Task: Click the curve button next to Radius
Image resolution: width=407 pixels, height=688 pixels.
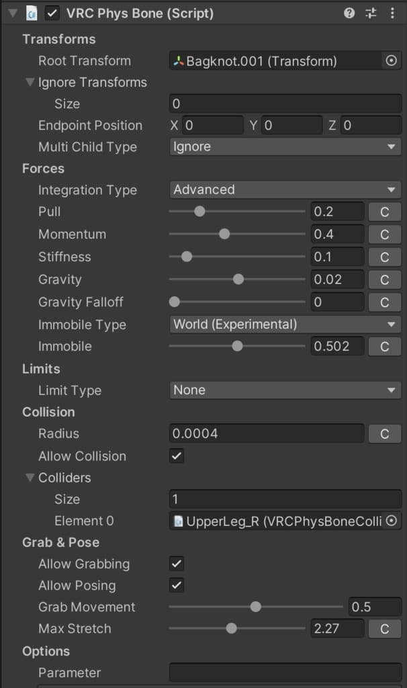Action: coord(385,434)
